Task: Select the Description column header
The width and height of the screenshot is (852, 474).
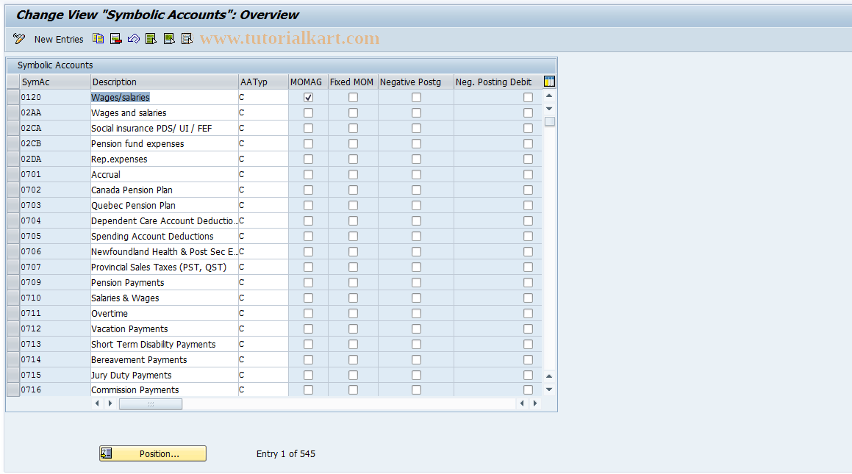Action: tap(164, 82)
